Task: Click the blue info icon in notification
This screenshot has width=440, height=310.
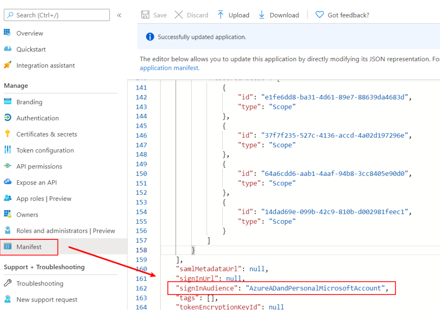Action: point(150,37)
